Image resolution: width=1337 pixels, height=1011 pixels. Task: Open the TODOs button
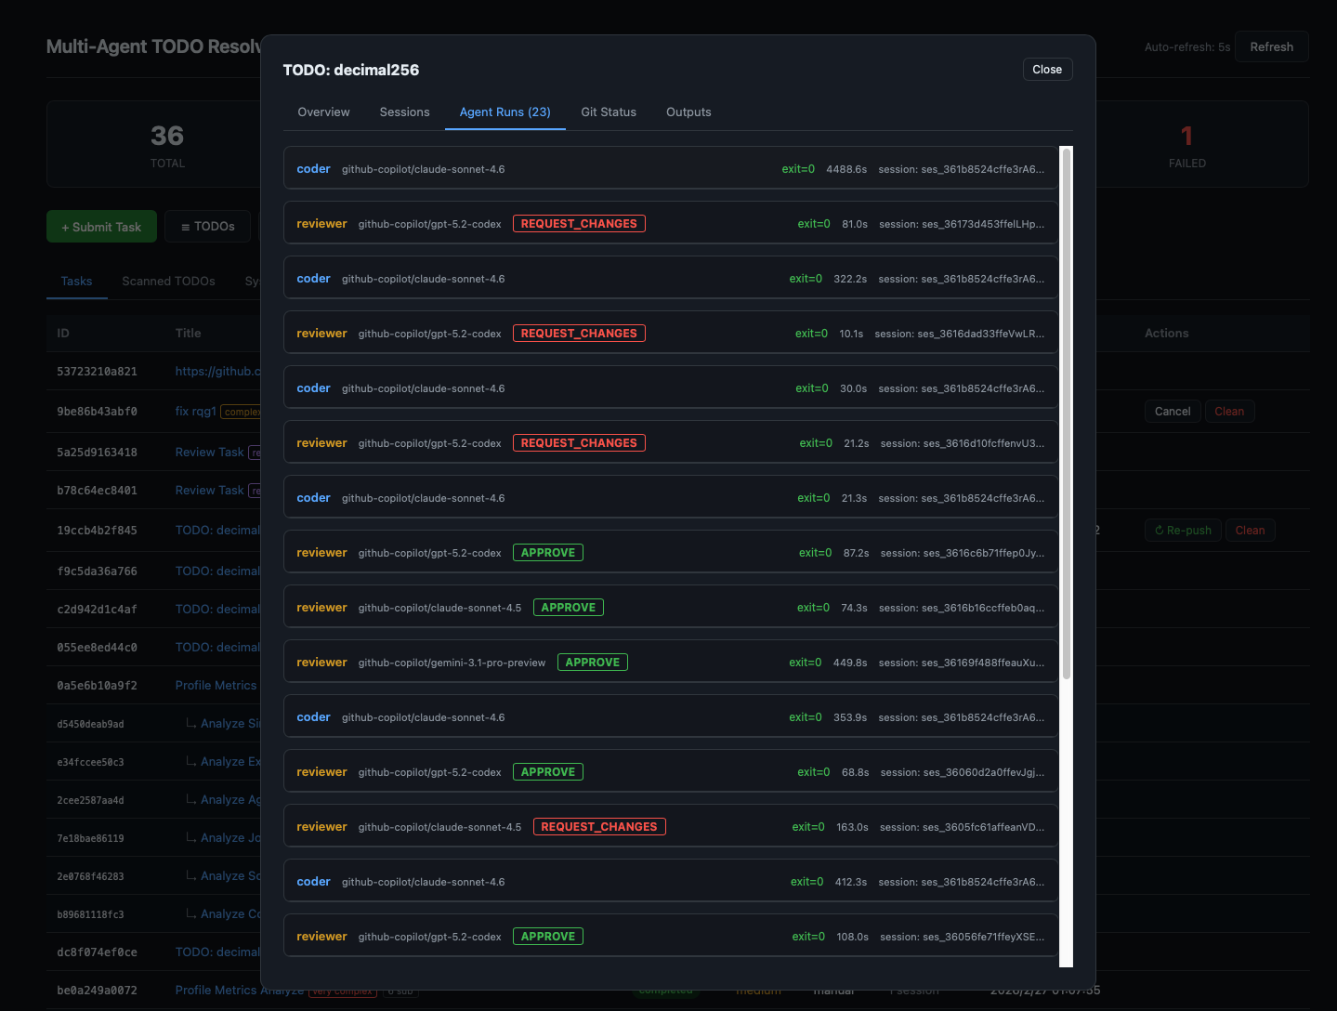[x=207, y=227]
